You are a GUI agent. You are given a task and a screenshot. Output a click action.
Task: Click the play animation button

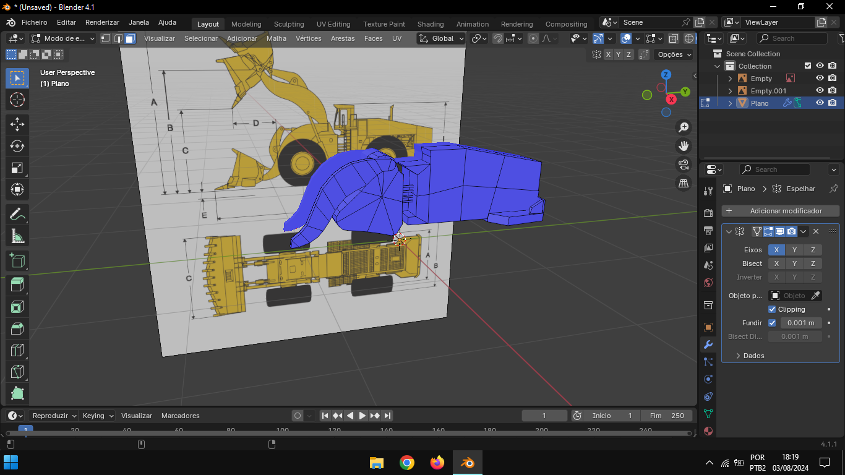coord(362,416)
